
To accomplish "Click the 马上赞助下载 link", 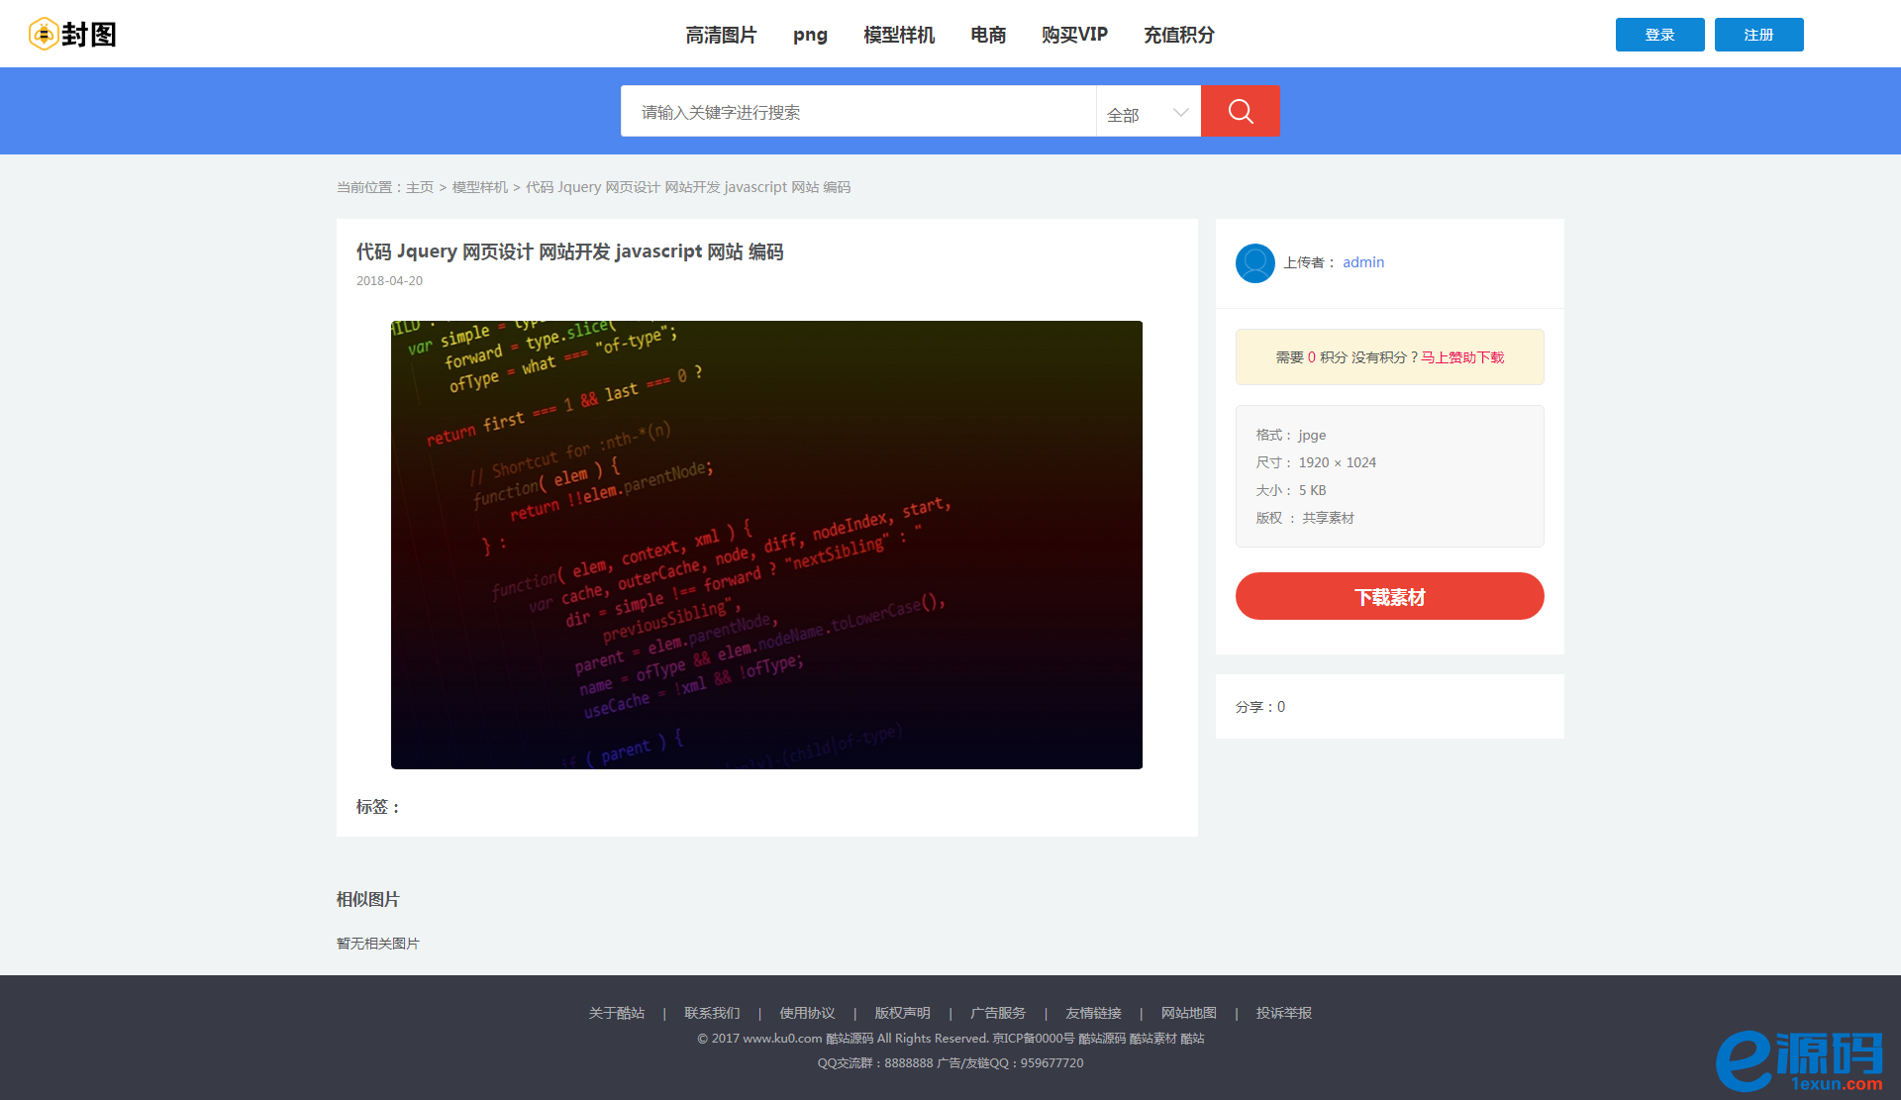I will coord(1462,357).
